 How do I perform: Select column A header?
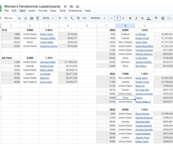(11, 26)
